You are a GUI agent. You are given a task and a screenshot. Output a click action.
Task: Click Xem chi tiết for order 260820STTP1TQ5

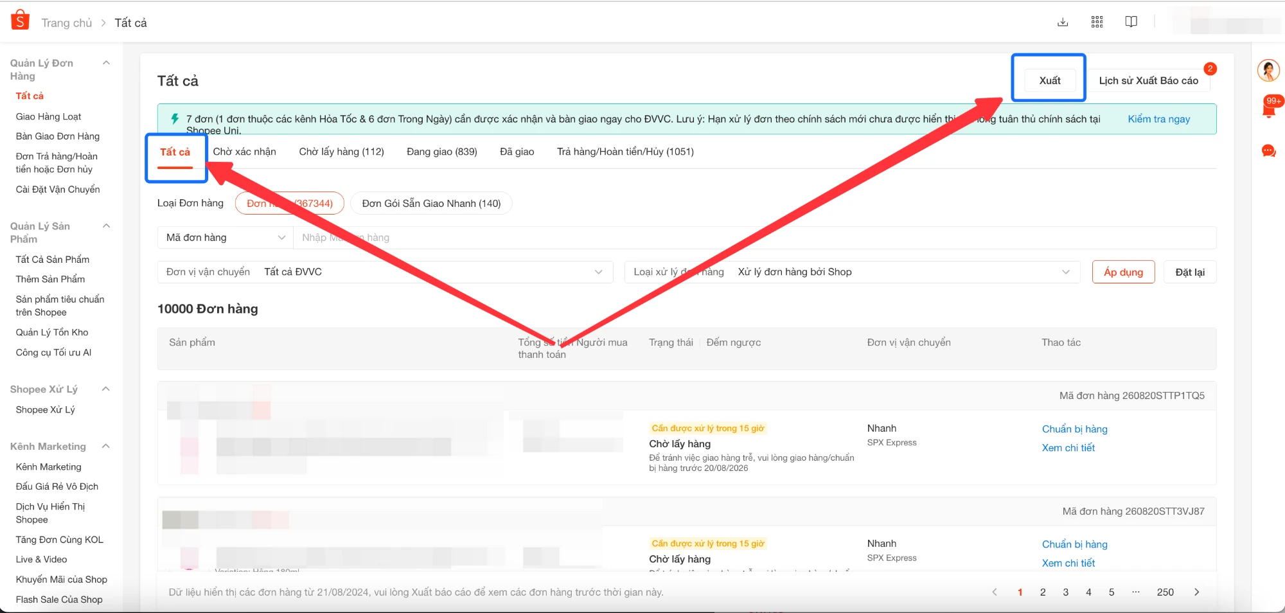[1068, 448]
